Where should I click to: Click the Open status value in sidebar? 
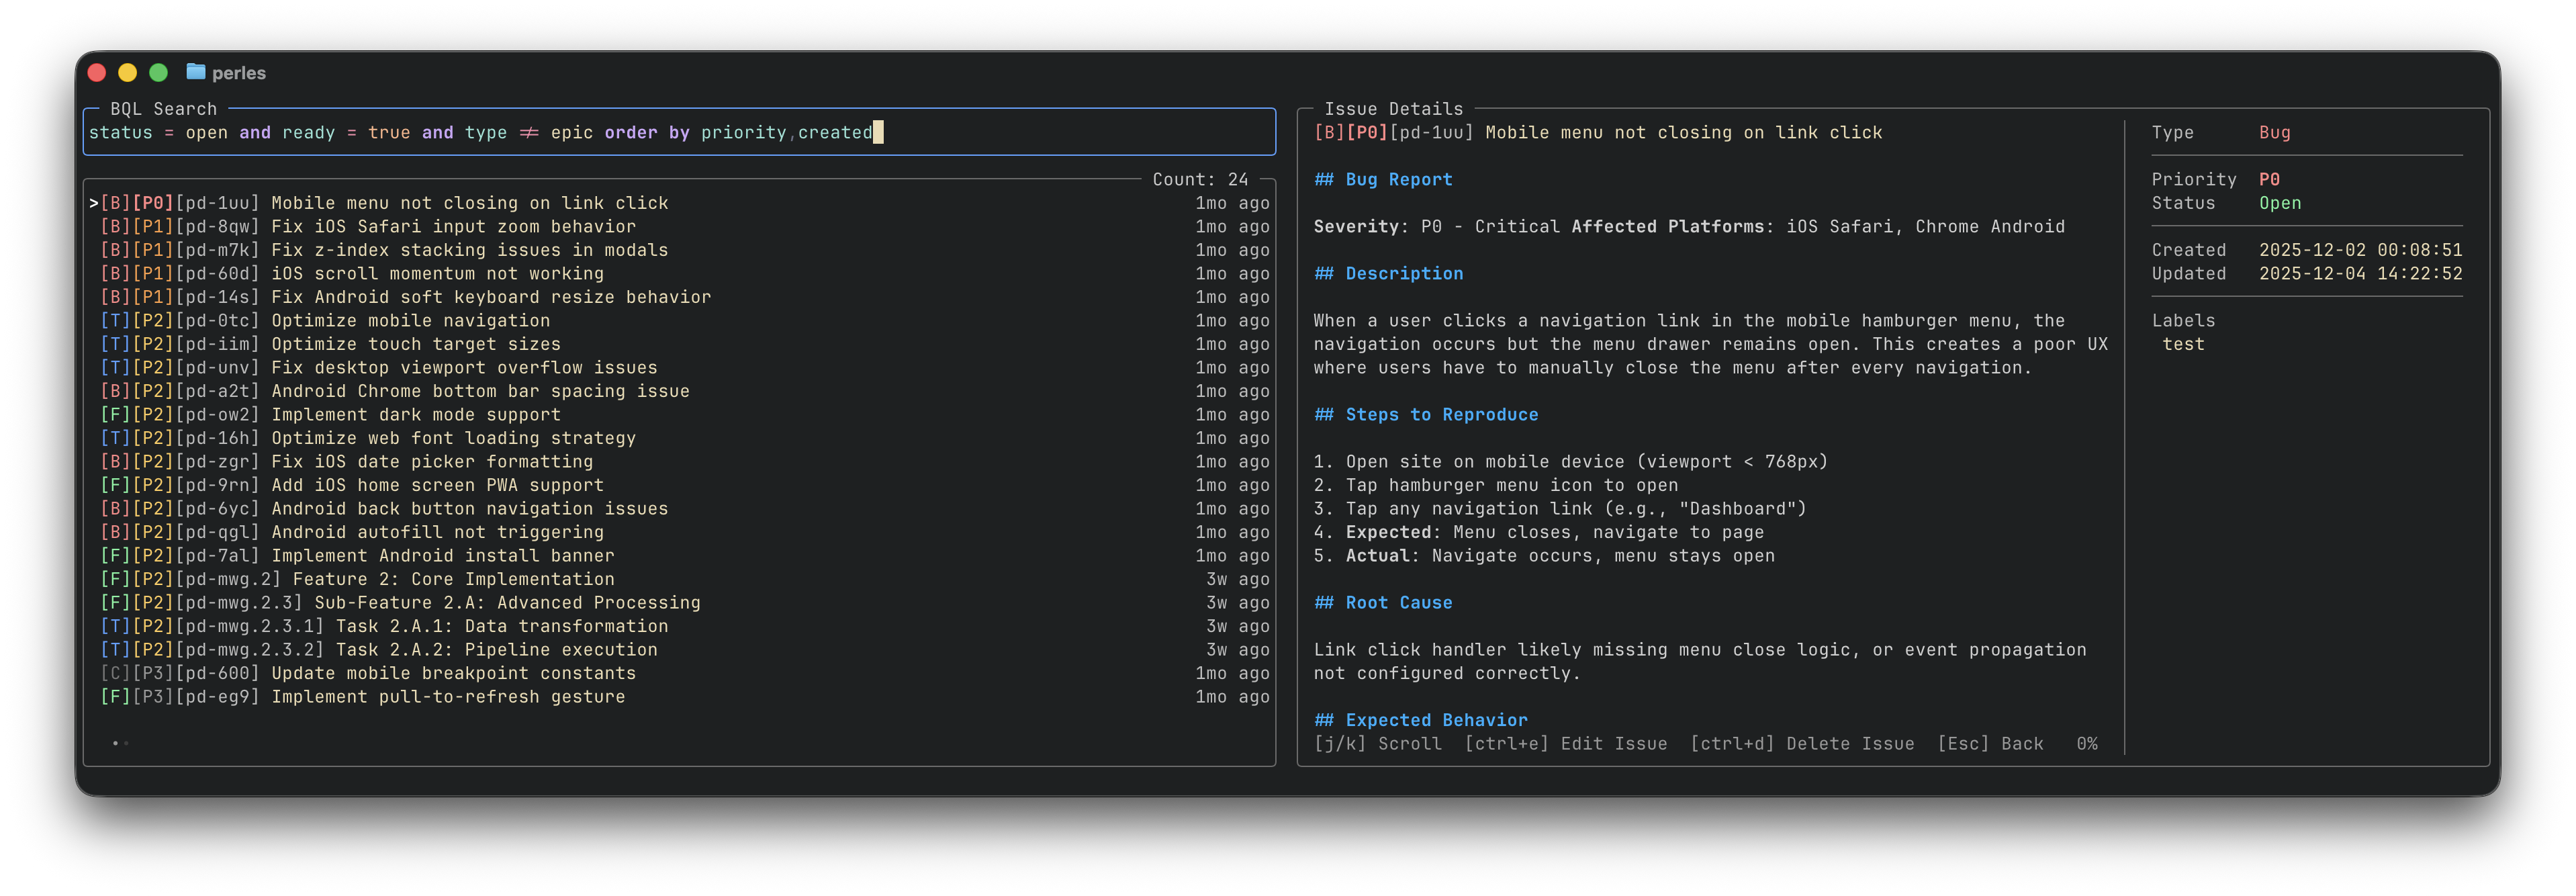point(2280,203)
